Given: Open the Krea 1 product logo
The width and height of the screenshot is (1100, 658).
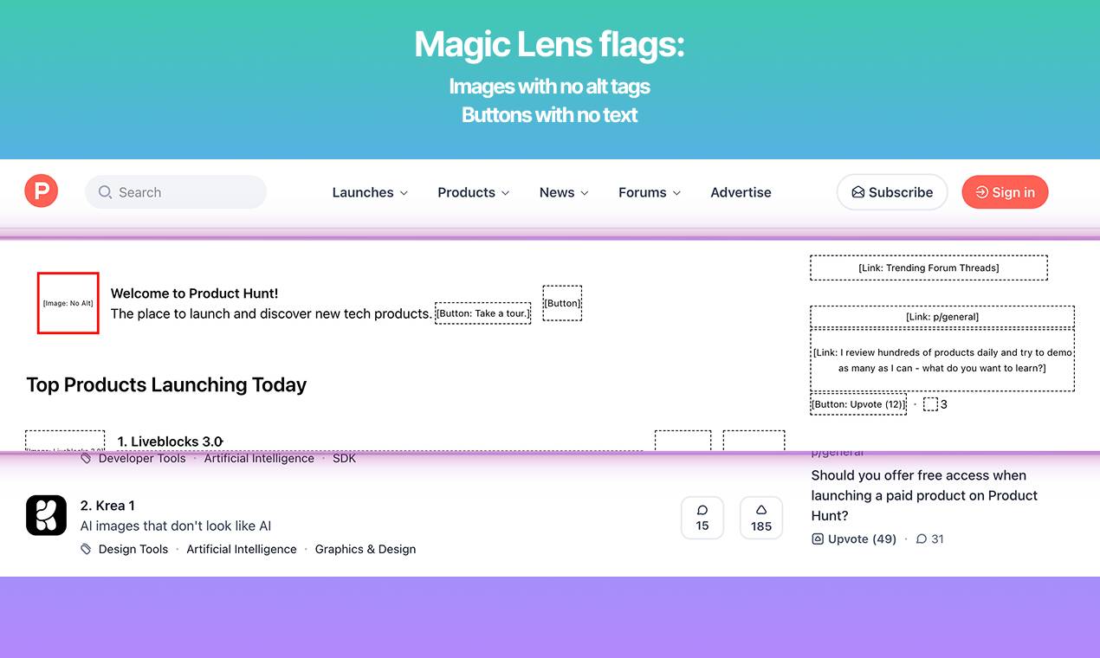Looking at the screenshot, I should click(x=46, y=515).
